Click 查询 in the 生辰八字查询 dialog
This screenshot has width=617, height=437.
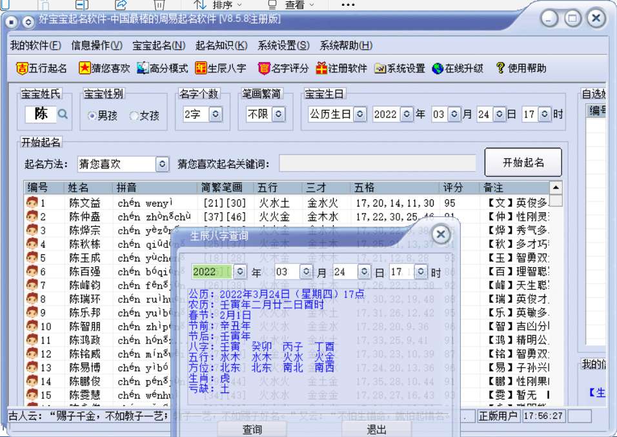point(252,427)
